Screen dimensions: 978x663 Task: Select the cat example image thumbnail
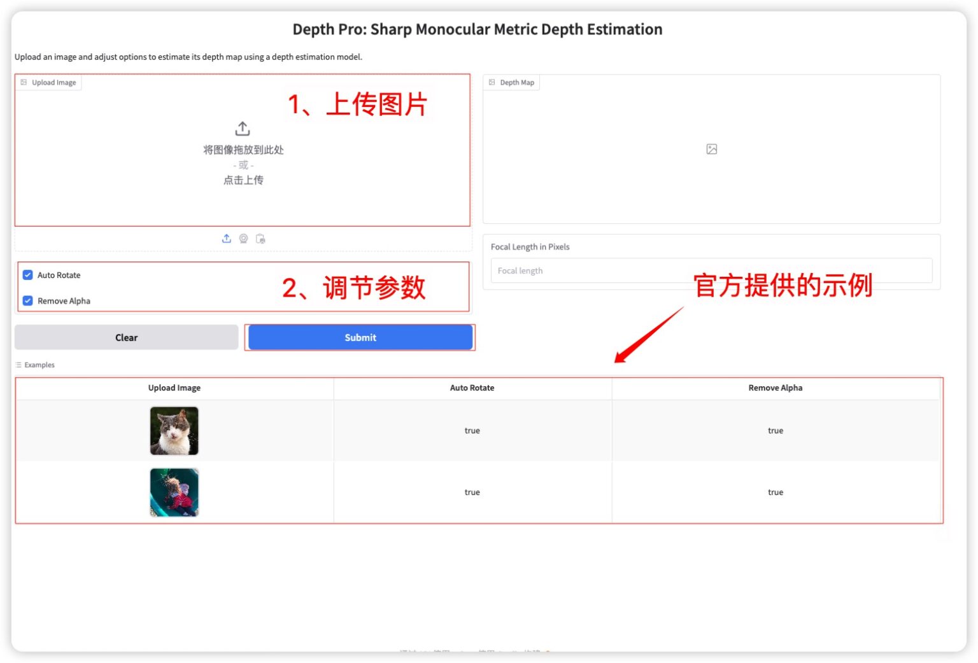pos(174,431)
